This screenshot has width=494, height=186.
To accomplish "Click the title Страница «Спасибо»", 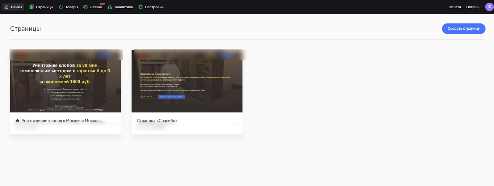I will [x=157, y=120].
